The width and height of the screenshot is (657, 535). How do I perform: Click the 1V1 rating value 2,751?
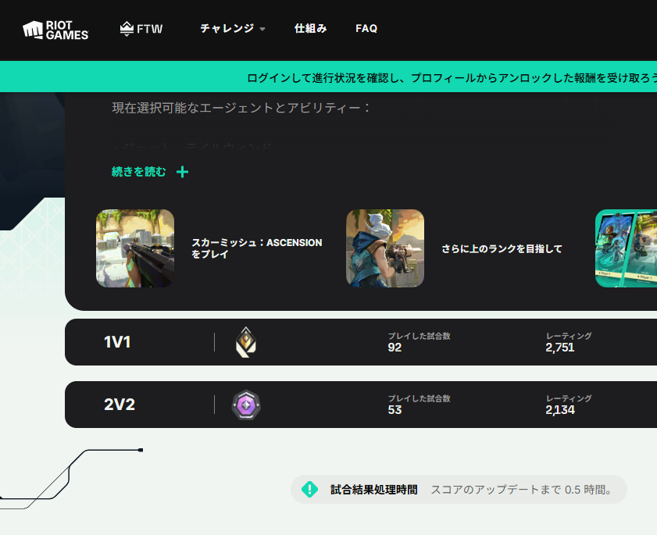(560, 348)
